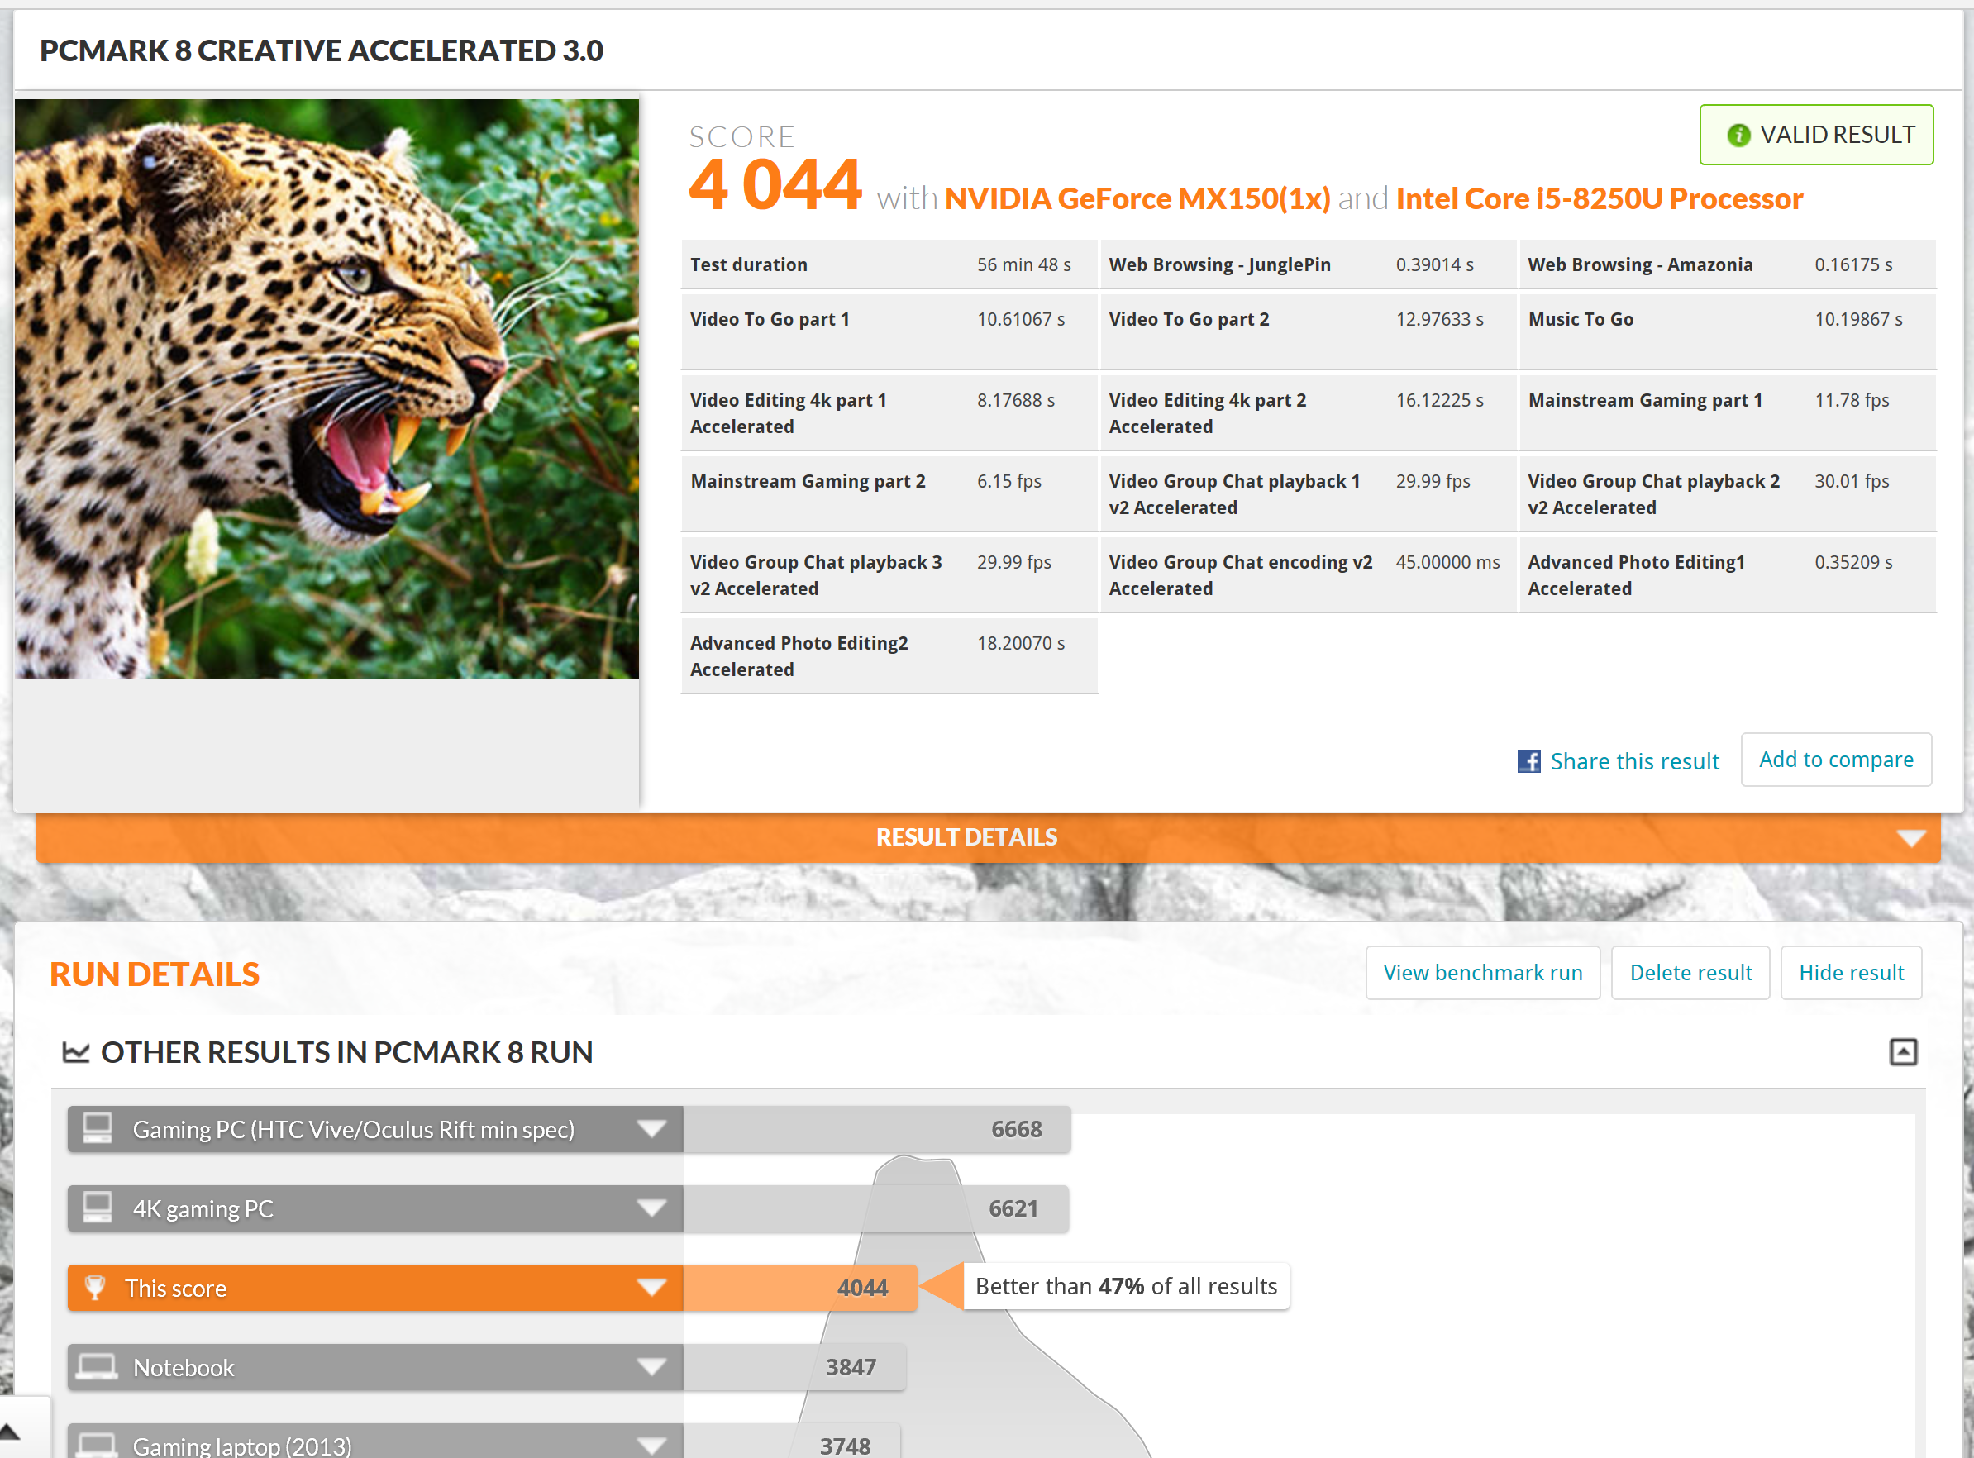The height and width of the screenshot is (1458, 1974).
Task: Expand the Notebook dropdown arrow
Action: coord(651,1367)
